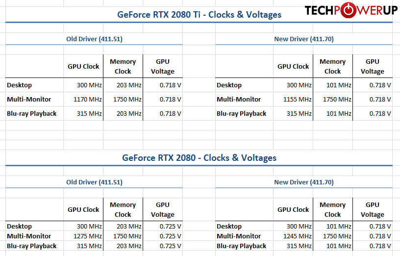Click Multi-Monitor label in RTX 2080 new driver table

point(239,236)
